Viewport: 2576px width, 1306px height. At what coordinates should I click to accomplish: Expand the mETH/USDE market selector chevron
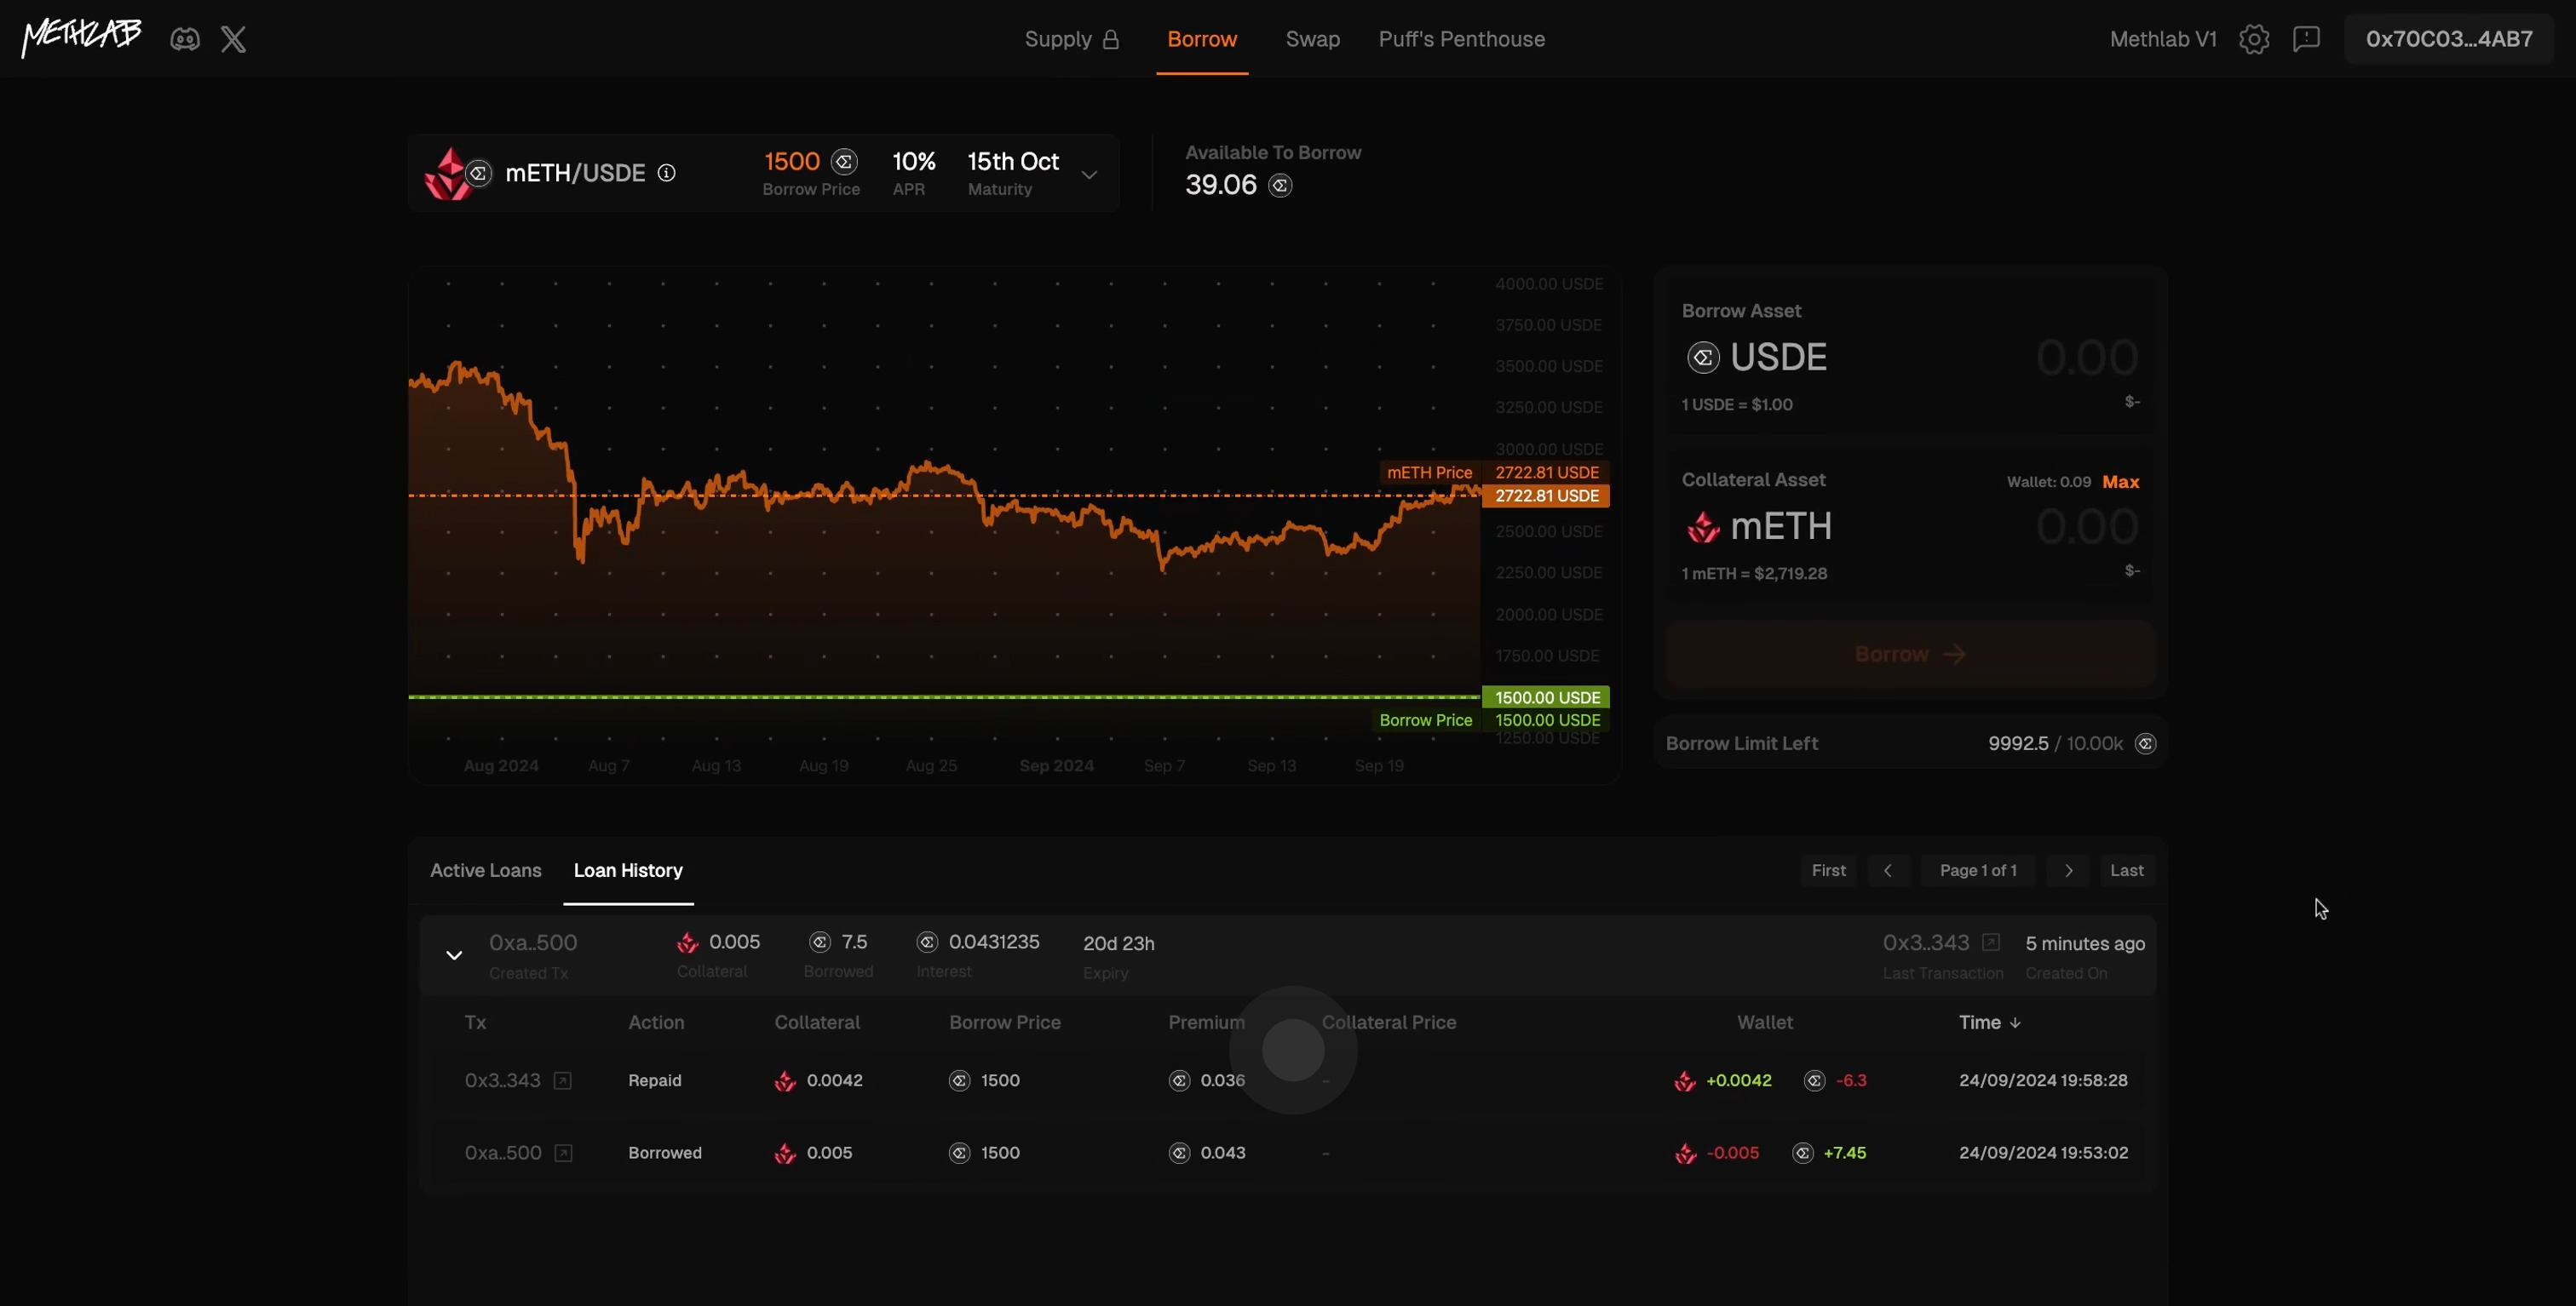click(x=1089, y=174)
